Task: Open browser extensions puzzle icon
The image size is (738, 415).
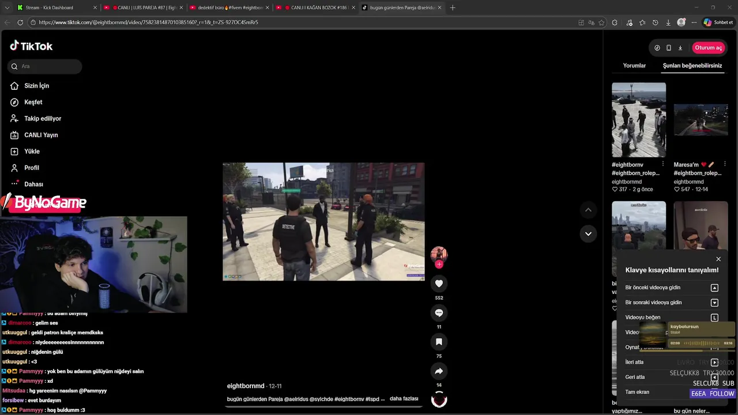Action: (x=615, y=22)
